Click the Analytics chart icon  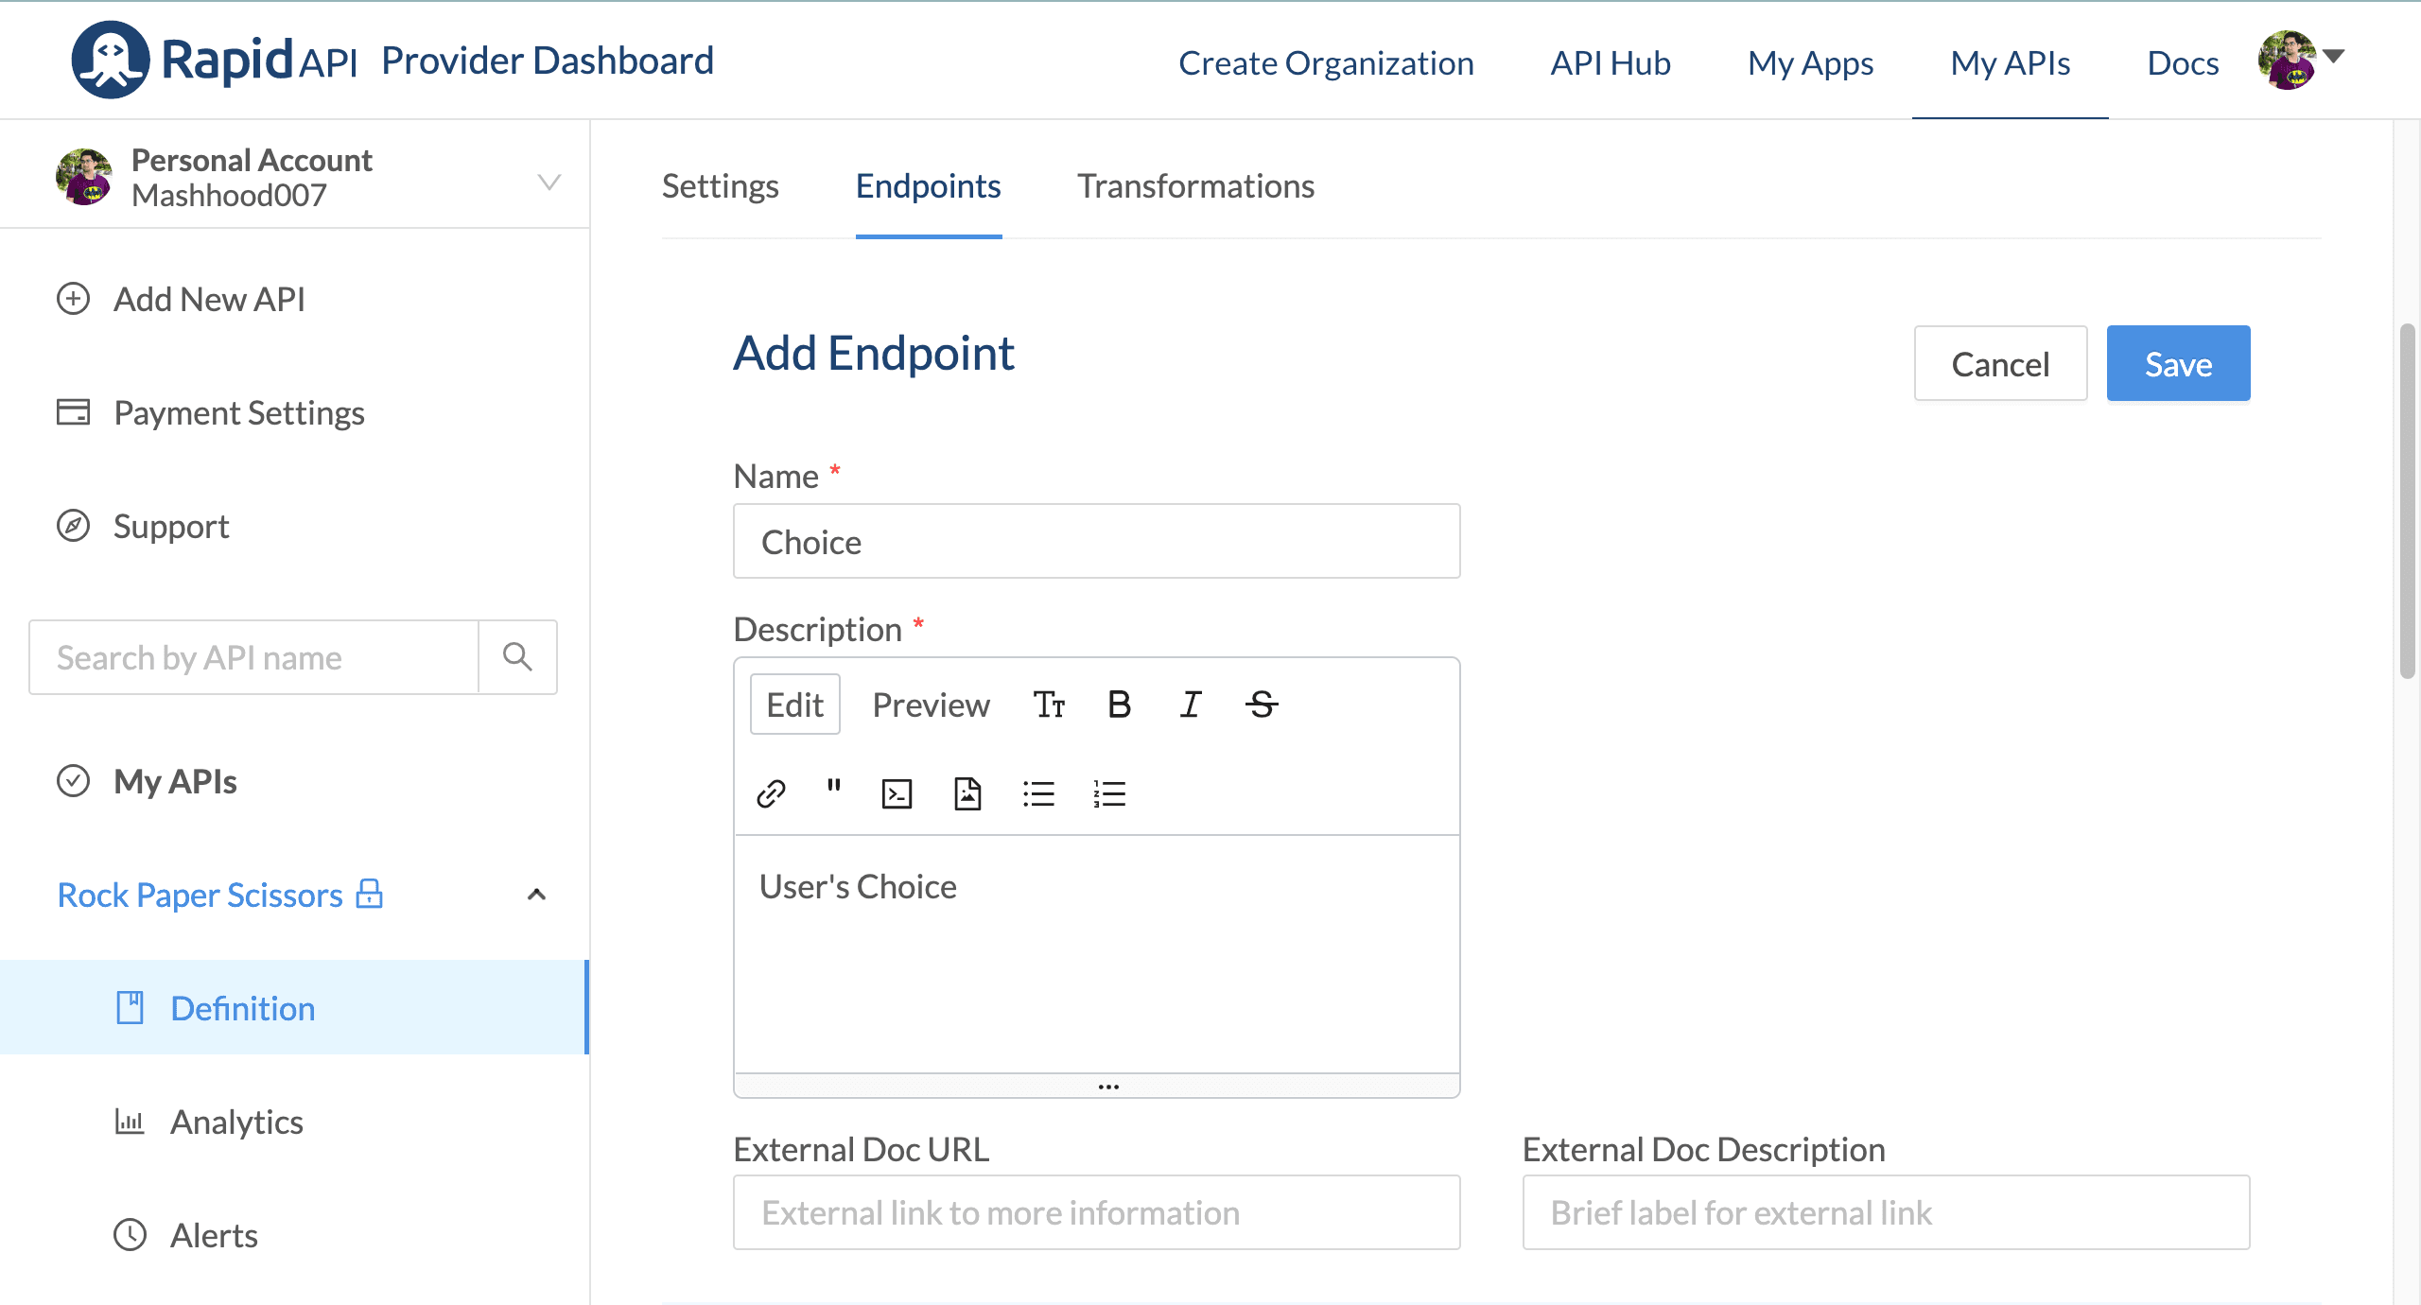click(130, 1122)
